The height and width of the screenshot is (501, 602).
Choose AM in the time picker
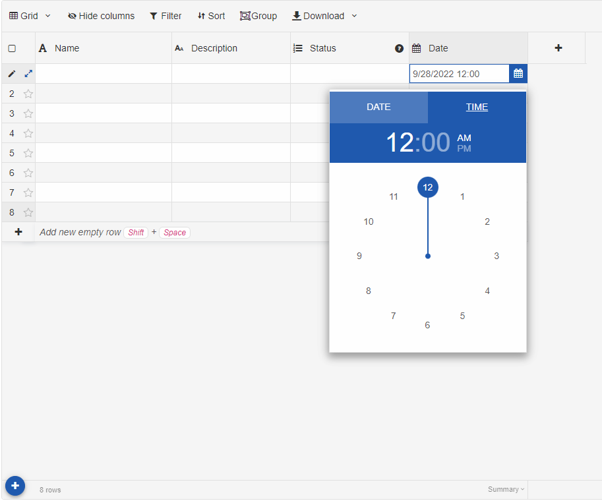pos(464,138)
